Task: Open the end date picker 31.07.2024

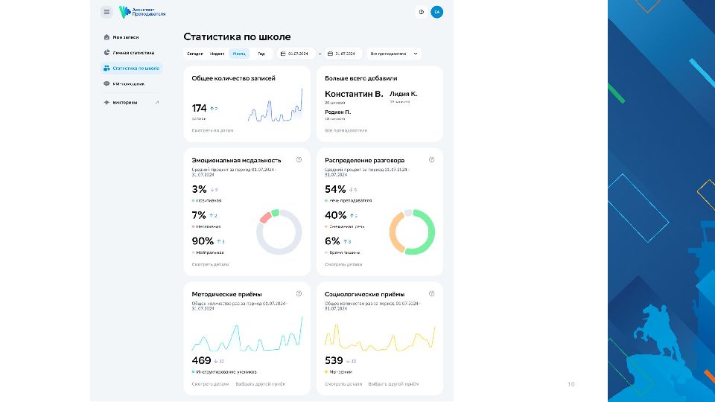Action: pos(343,54)
